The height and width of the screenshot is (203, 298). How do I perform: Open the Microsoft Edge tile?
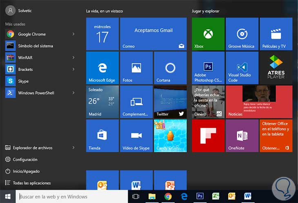(x=102, y=68)
